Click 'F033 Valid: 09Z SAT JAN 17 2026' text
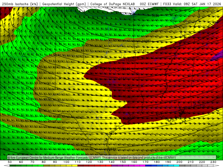The height and width of the screenshot is (167, 223). pos(192,4)
